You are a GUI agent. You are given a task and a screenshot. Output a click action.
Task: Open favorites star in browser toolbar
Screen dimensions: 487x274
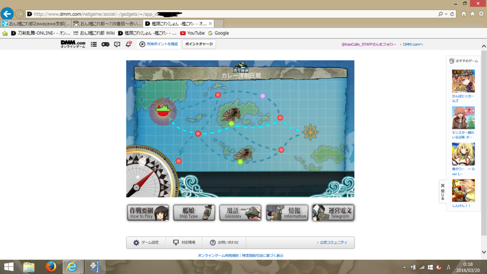(x=472, y=14)
